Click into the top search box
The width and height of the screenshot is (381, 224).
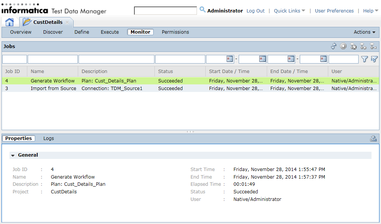tap(165, 11)
